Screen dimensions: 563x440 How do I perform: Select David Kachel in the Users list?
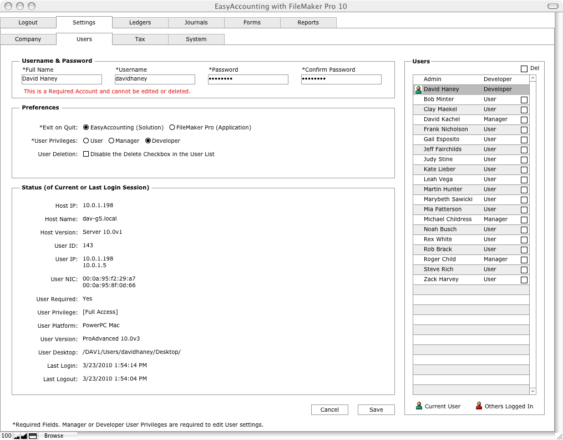(x=471, y=119)
